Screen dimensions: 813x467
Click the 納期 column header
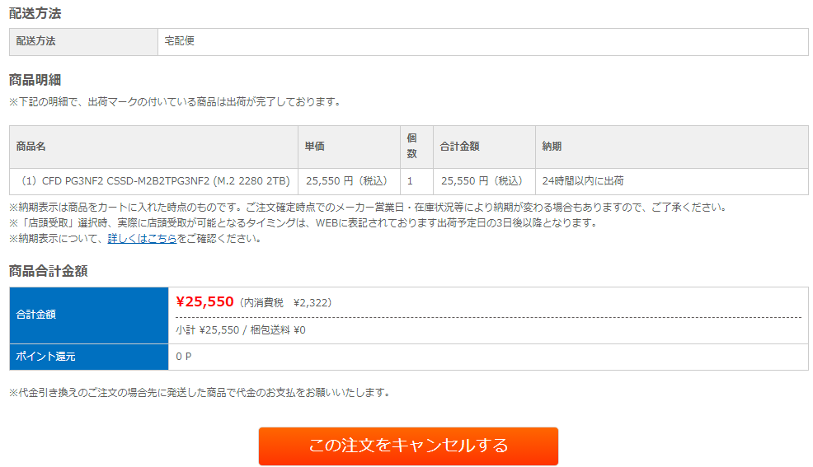coord(552,147)
